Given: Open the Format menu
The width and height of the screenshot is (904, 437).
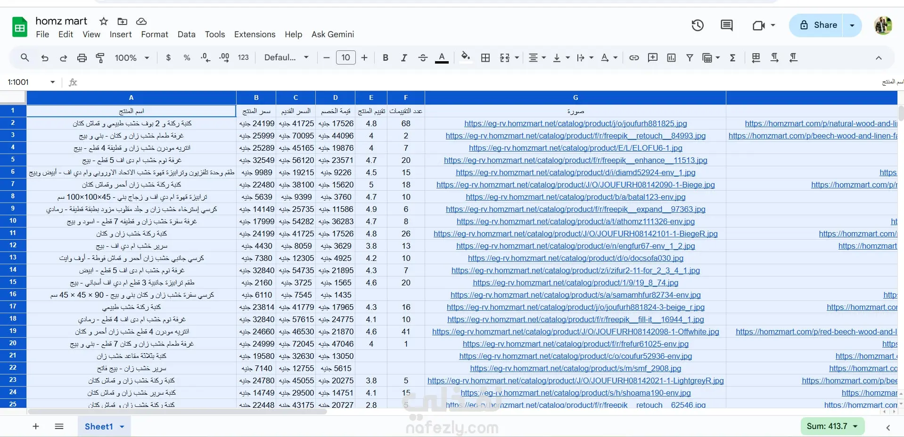Looking at the screenshot, I should (155, 34).
